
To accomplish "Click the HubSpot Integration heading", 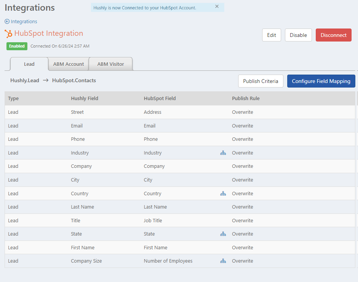I will pos(49,33).
